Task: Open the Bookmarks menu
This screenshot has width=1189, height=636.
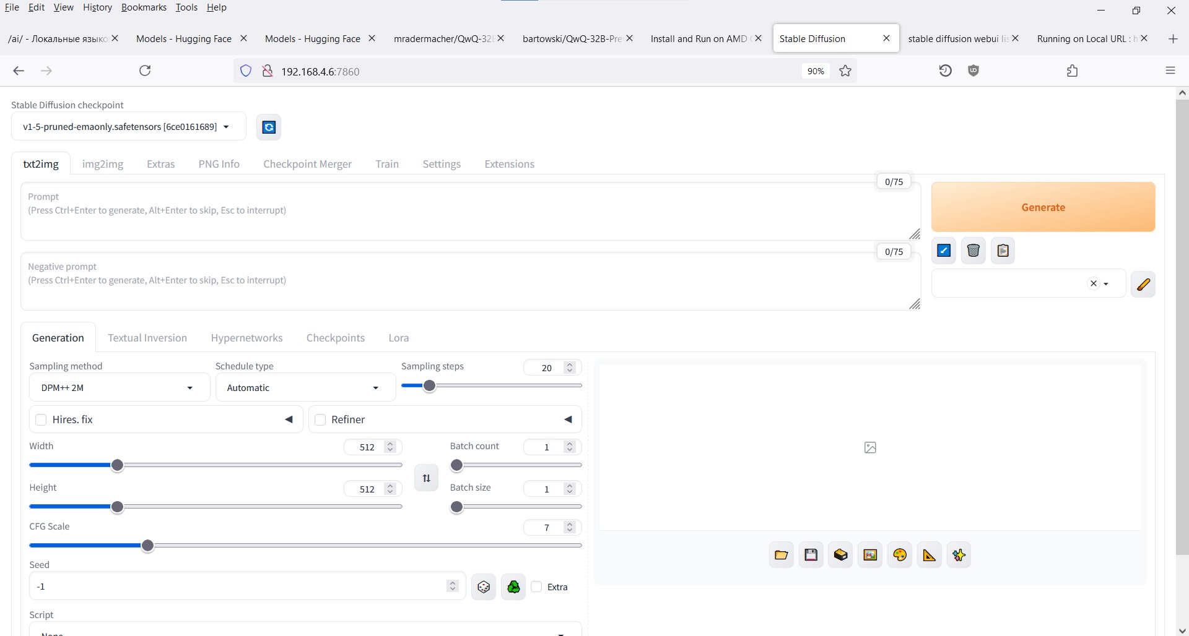Action: [144, 7]
